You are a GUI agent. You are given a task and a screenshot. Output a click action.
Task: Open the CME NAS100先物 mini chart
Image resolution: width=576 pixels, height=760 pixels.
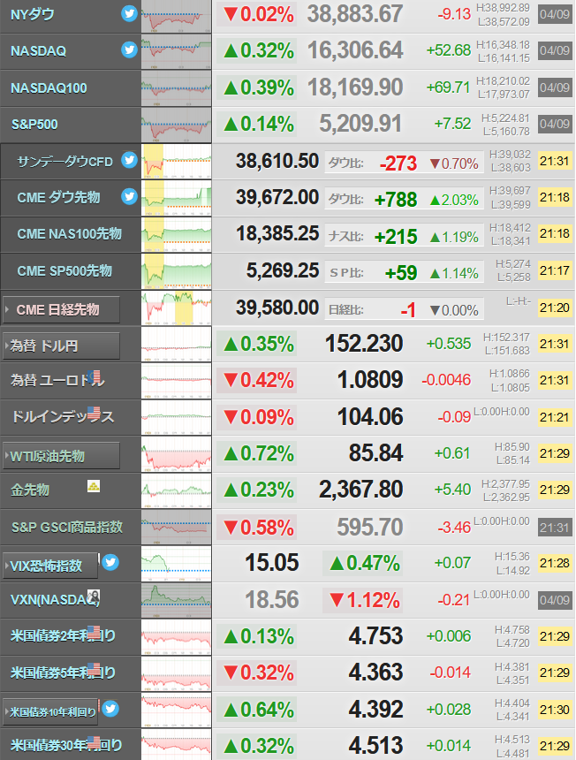point(177,234)
